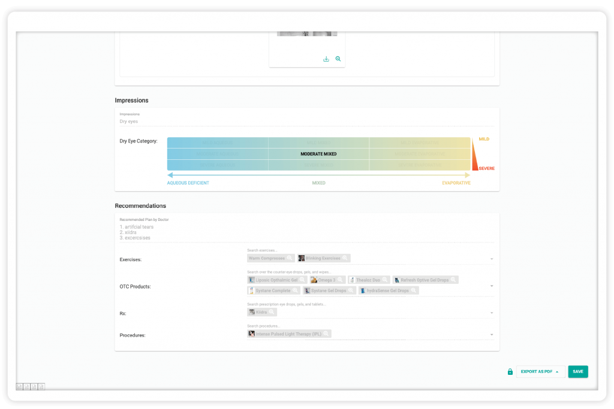Viewport: 614px width, 409px height.
Task: Click the Impressions text field
Action: click(307, 119)
